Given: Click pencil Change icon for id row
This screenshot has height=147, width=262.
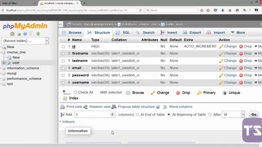Looking at the screenshot, I should coord(221,47).
